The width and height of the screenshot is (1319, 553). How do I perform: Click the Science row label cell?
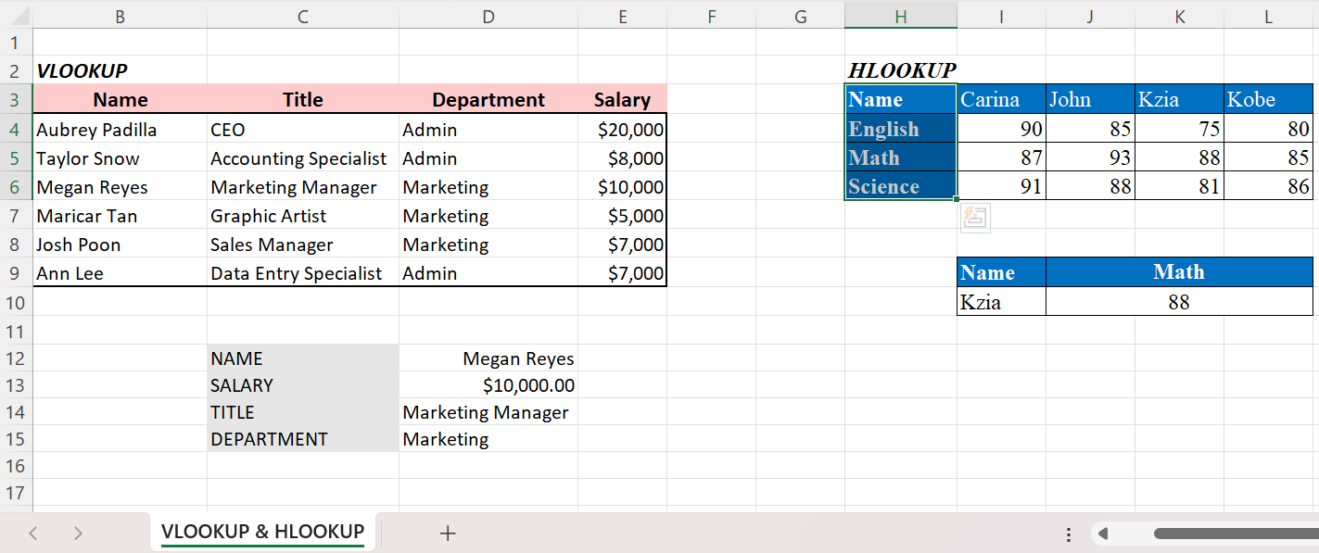tap(901, 186)
